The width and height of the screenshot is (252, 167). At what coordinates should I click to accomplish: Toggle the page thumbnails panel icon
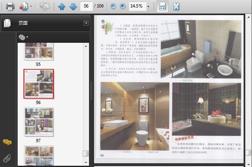point(8,23)
